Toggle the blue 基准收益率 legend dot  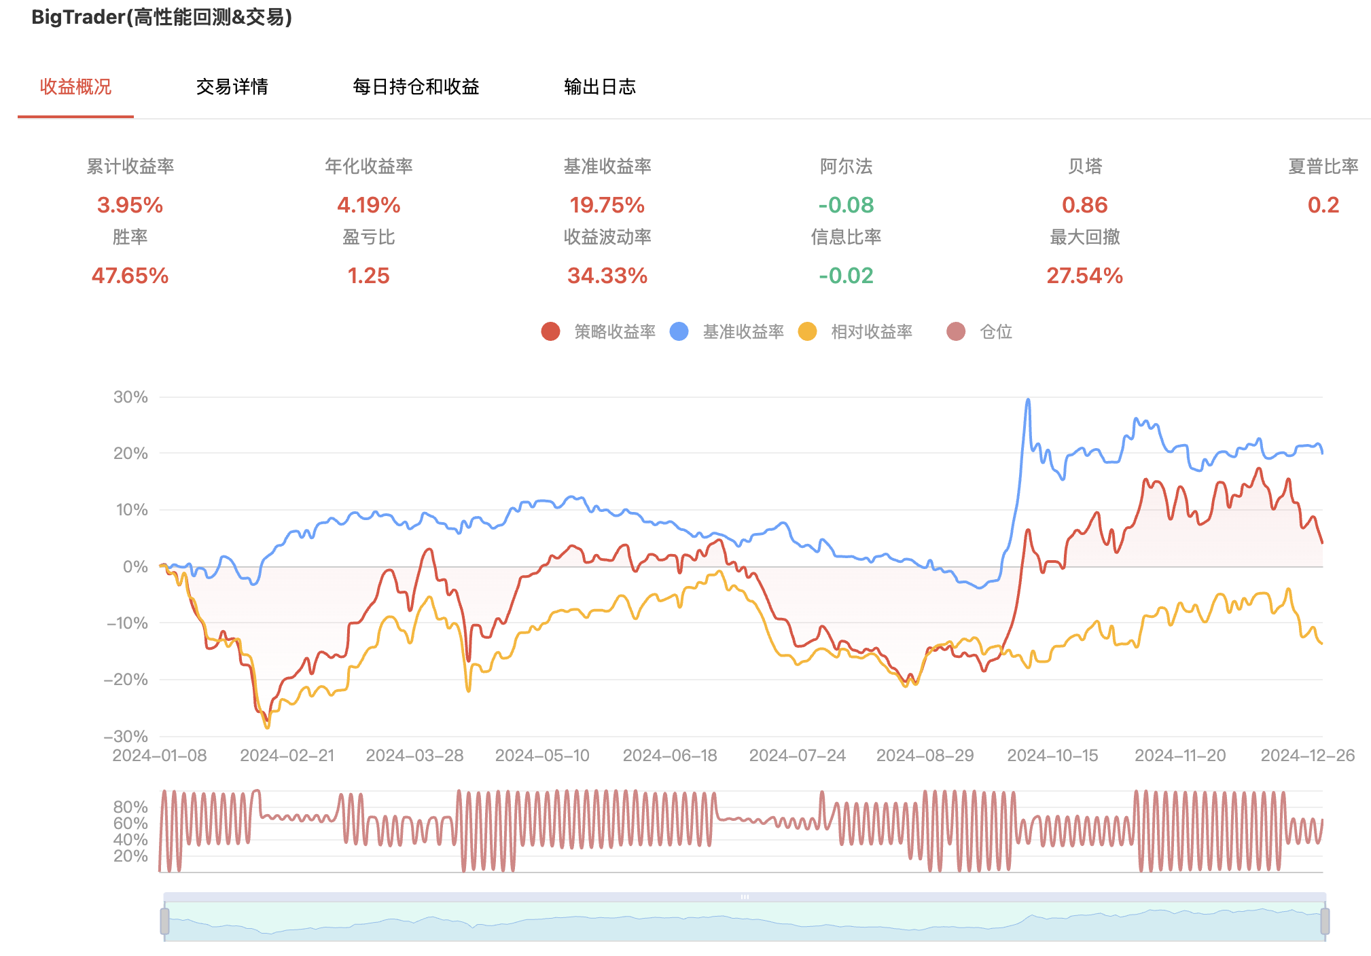coord(679,331)
